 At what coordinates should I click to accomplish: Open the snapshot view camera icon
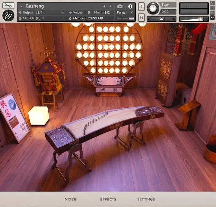point(120,6)
